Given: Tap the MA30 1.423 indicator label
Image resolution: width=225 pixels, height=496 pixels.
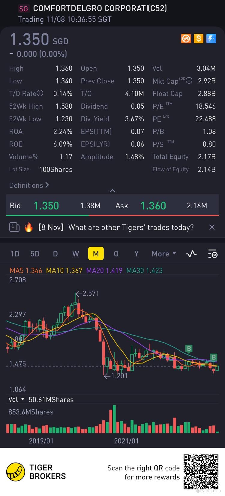Looking at the screenshot, I should 144,270.
